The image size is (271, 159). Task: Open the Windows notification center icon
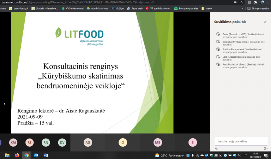coord(266,155)
